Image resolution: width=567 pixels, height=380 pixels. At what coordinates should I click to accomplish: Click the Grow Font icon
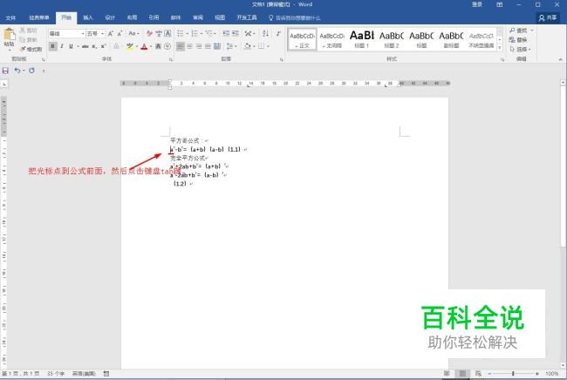click(x=111, y=34)
